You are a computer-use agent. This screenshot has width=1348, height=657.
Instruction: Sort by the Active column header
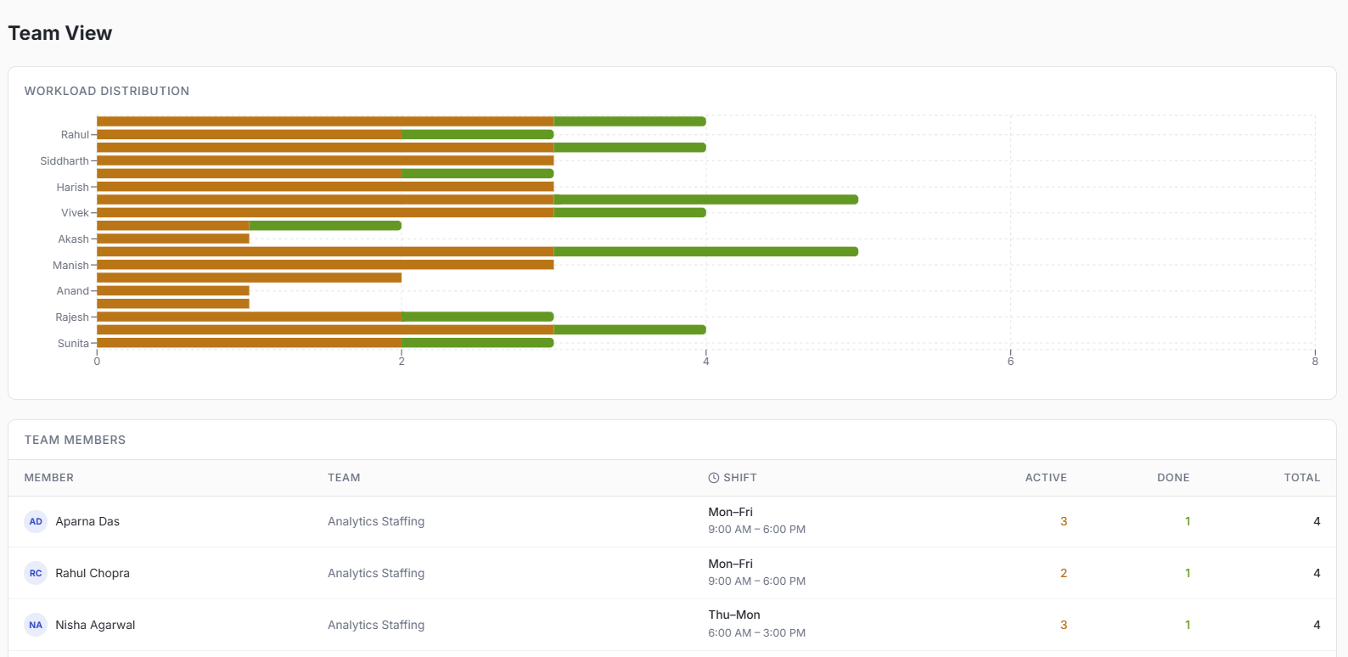pyautogui.click(x=1046, y=478)
